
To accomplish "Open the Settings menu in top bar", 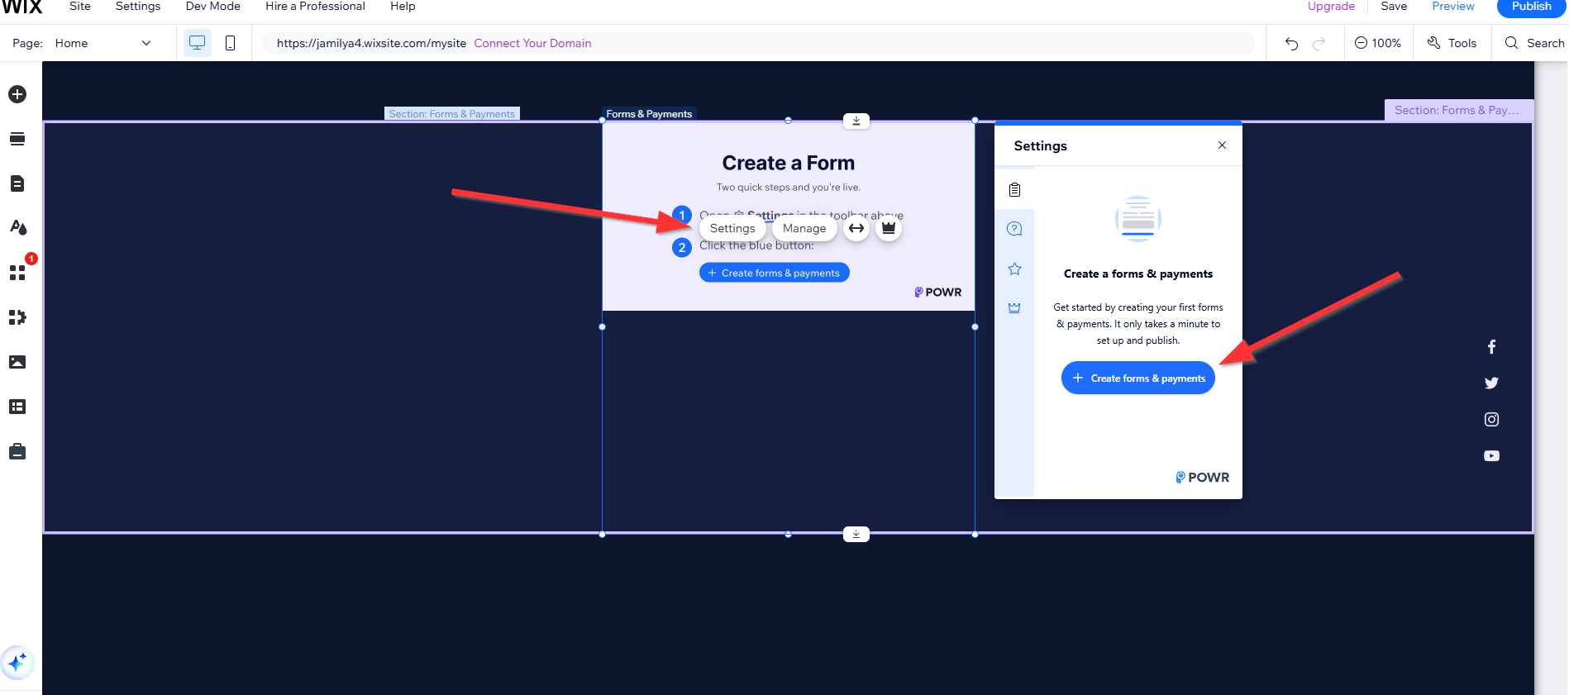I will tap(138, 7).
